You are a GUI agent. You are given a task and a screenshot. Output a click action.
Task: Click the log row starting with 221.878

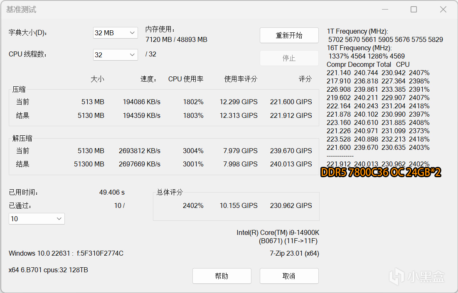coord(378,114)
